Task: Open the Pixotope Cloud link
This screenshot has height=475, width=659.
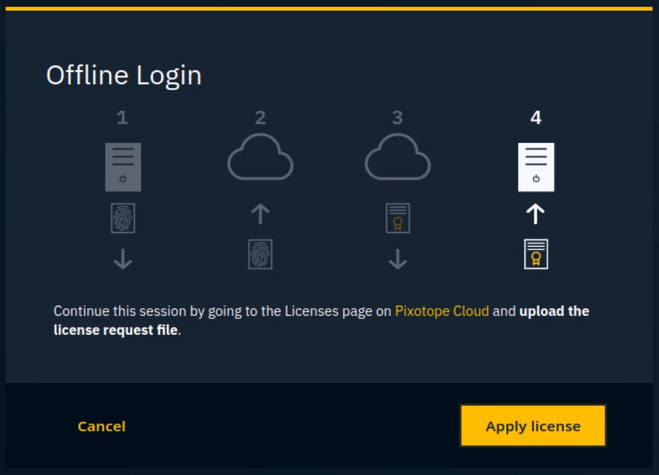Action: click(x=442, y=311)
